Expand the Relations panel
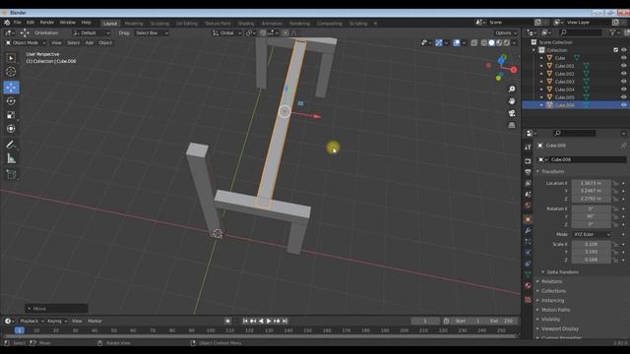Screen dimensions: 630x354 [550, 282]
